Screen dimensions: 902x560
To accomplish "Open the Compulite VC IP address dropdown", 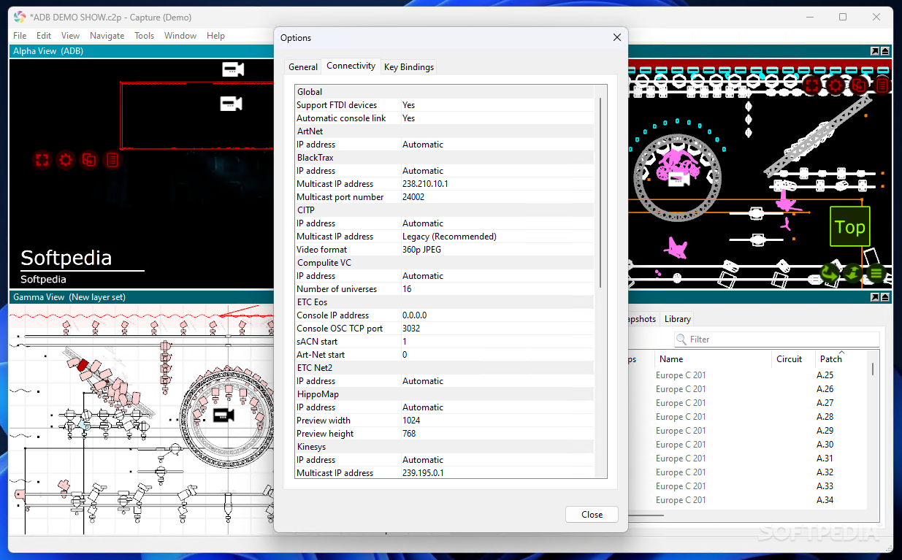I will coord(498,276).
